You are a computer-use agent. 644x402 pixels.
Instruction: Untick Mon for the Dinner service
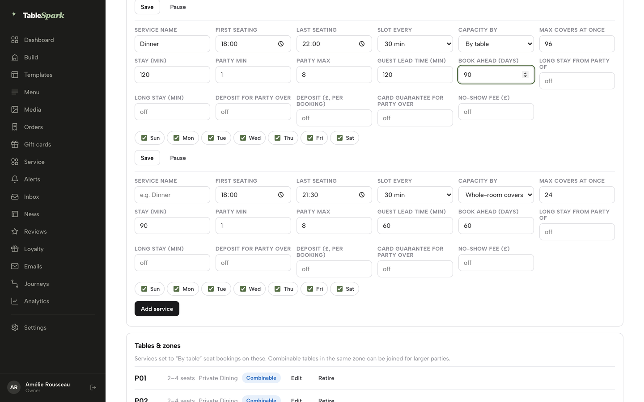pyautogui.click(x=176, y=138)
